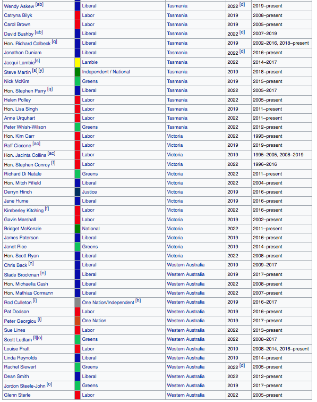
Task: Open David Bushby's page
Action: 19,34
